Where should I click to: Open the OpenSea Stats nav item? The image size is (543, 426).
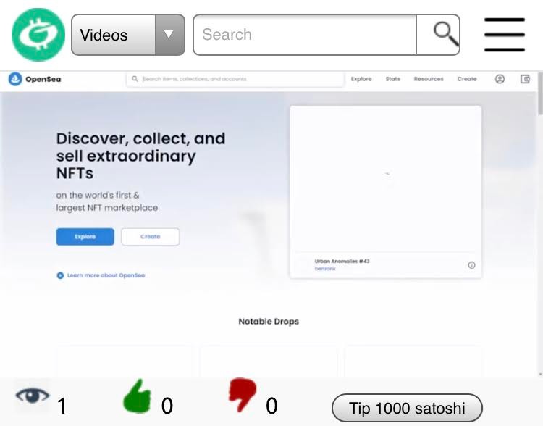pos(392,79)
